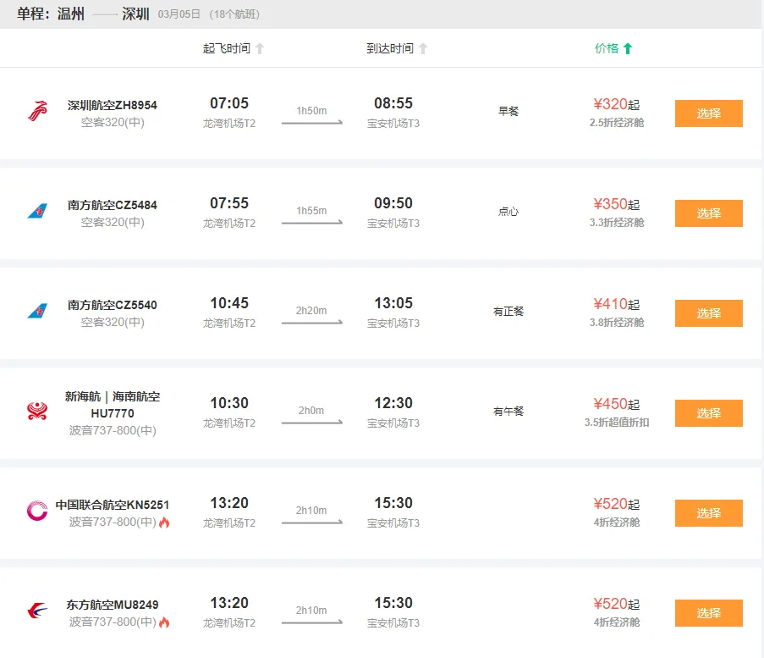The image size is (764, 658).
Task: Click arrival time 09:50
Action: click(x=393, y=203)
